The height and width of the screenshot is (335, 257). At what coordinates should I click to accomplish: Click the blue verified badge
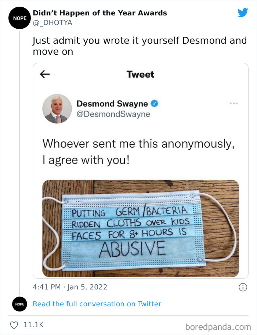pyautogui.click(x=155, y=104)
